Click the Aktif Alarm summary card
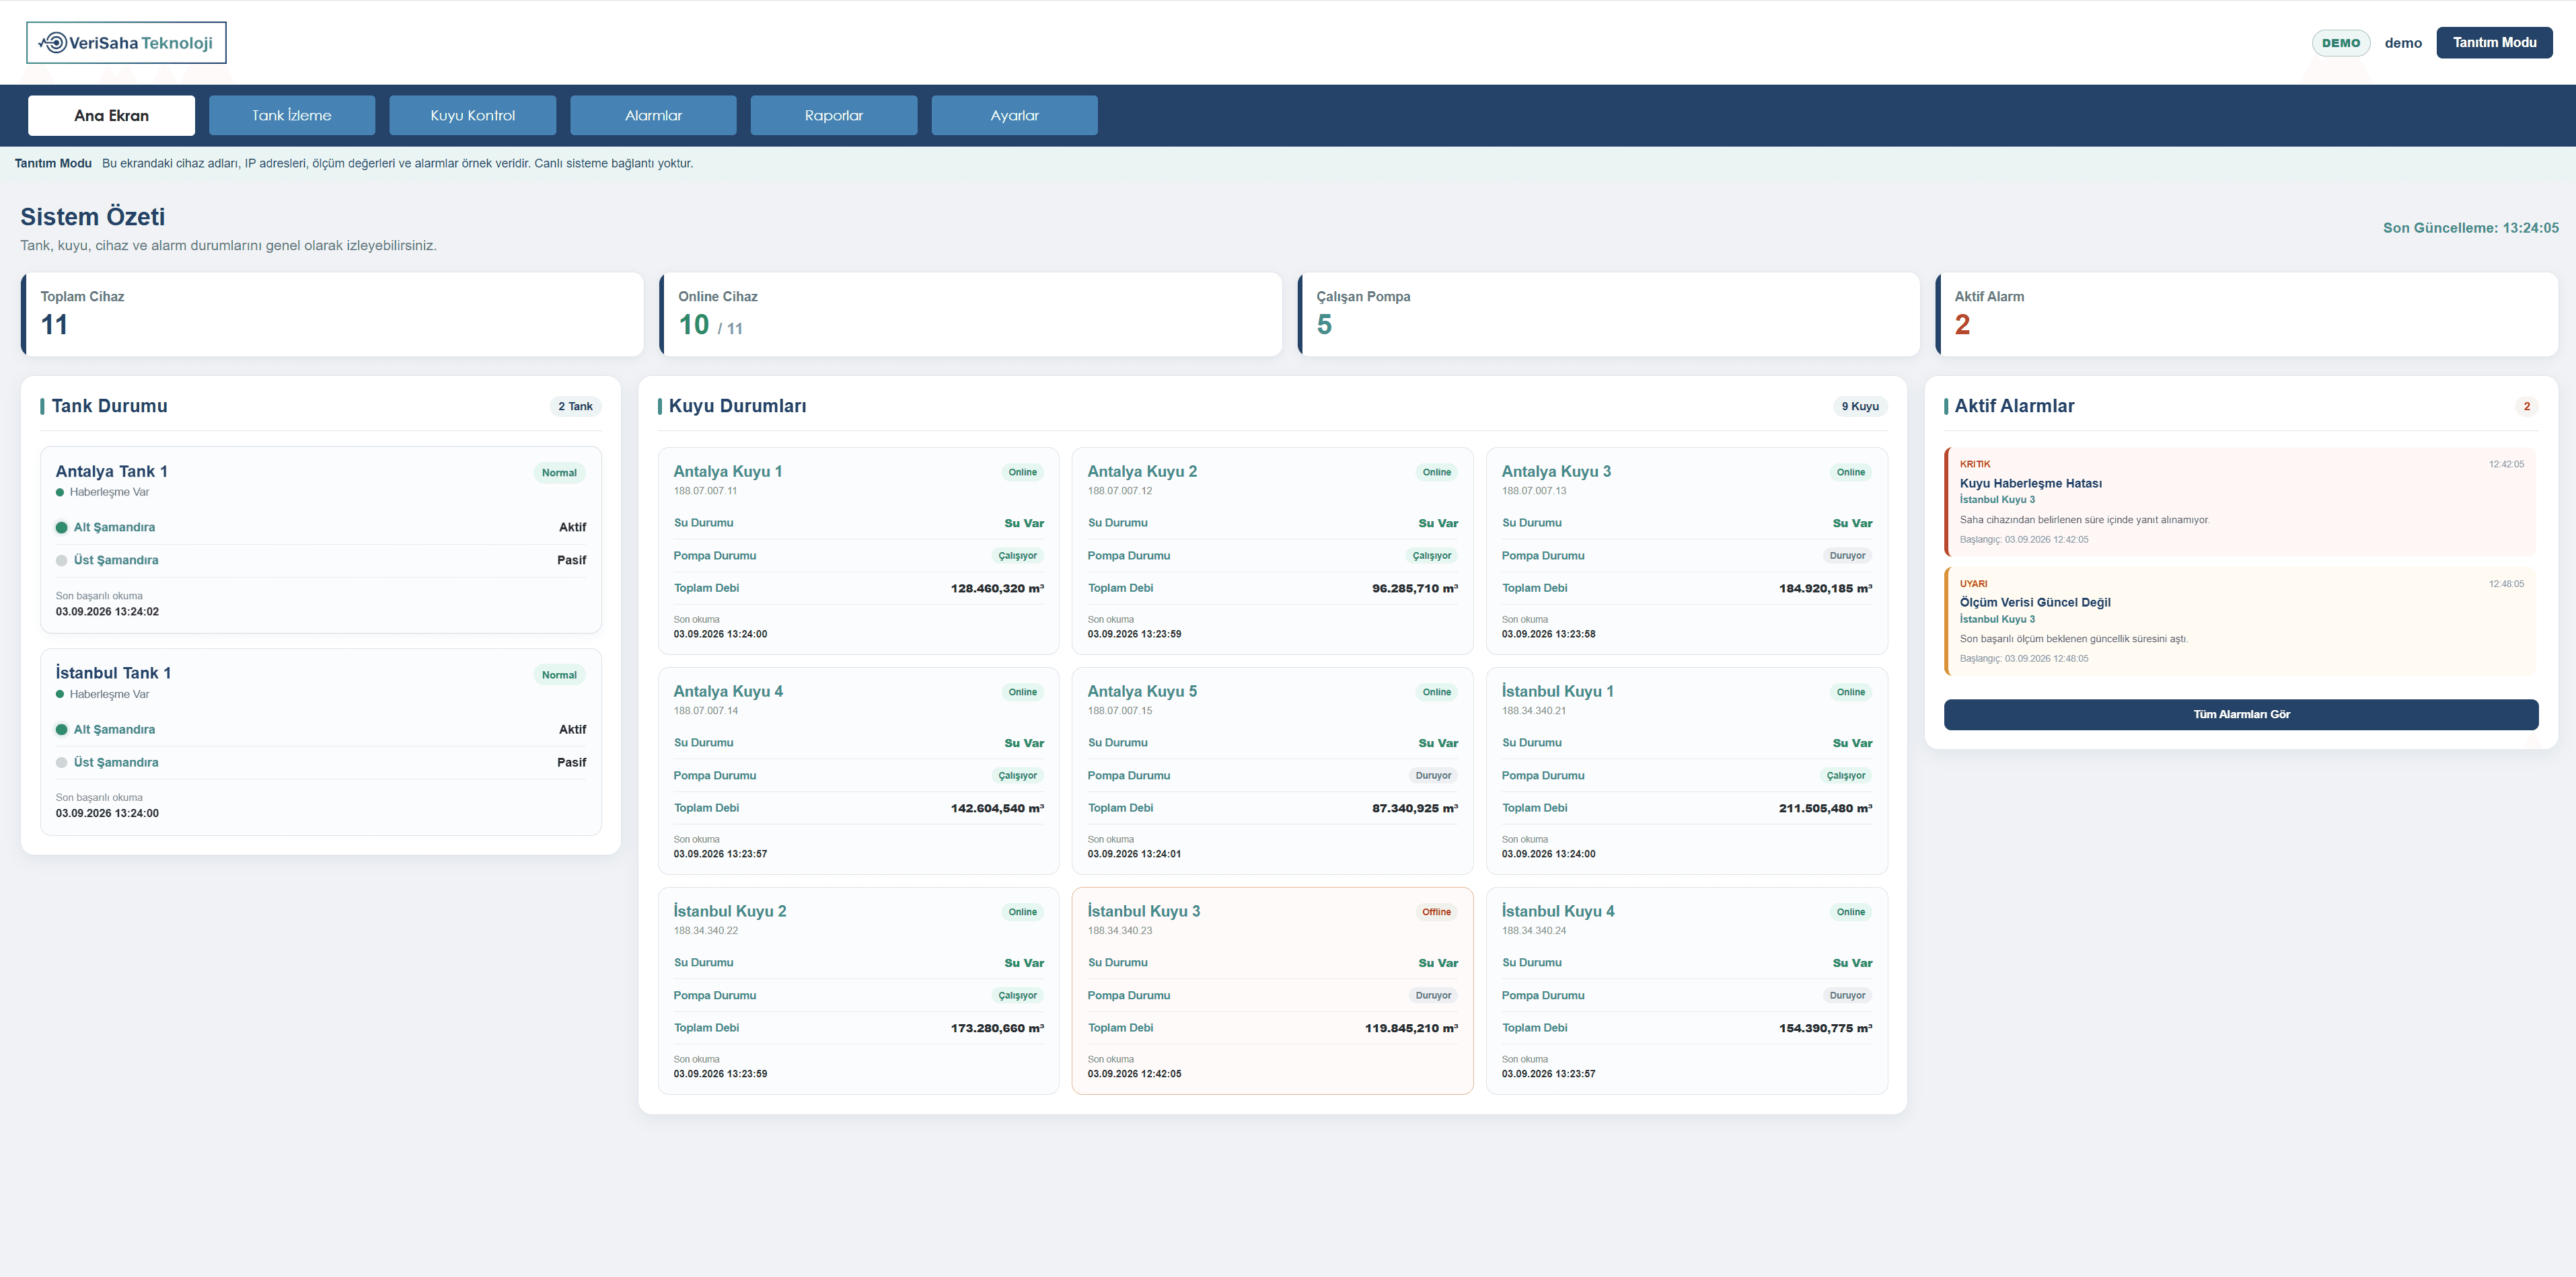The image size is (2576, 1277). point(2246,315)
